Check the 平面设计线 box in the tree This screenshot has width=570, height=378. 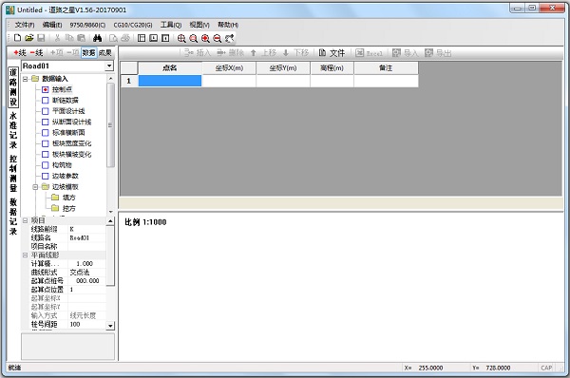[x=46, y=111]
